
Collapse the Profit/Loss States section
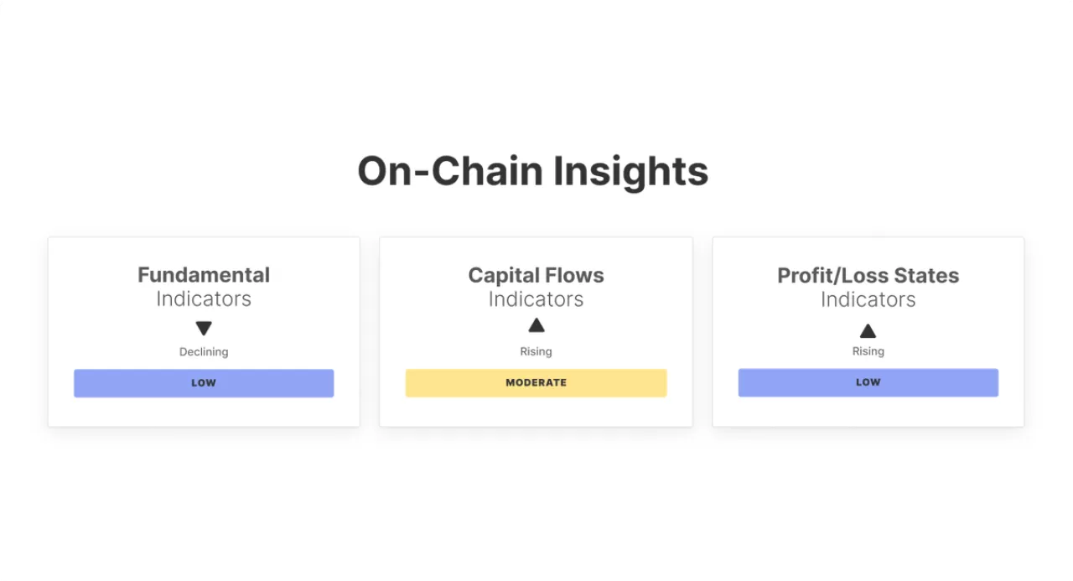point(868,286)
